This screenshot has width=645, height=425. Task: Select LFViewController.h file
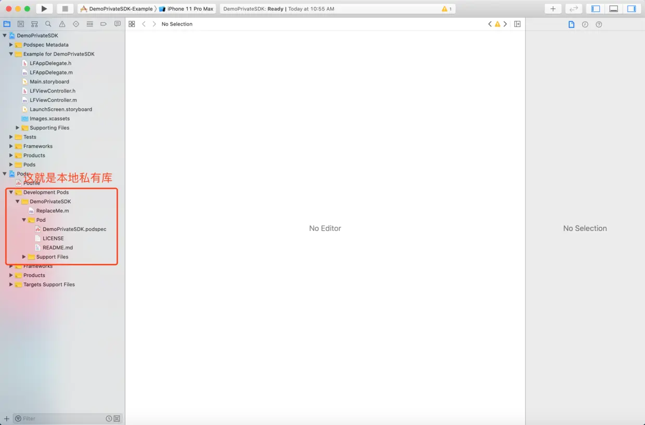pyautogui.click(x=53, y=91)
